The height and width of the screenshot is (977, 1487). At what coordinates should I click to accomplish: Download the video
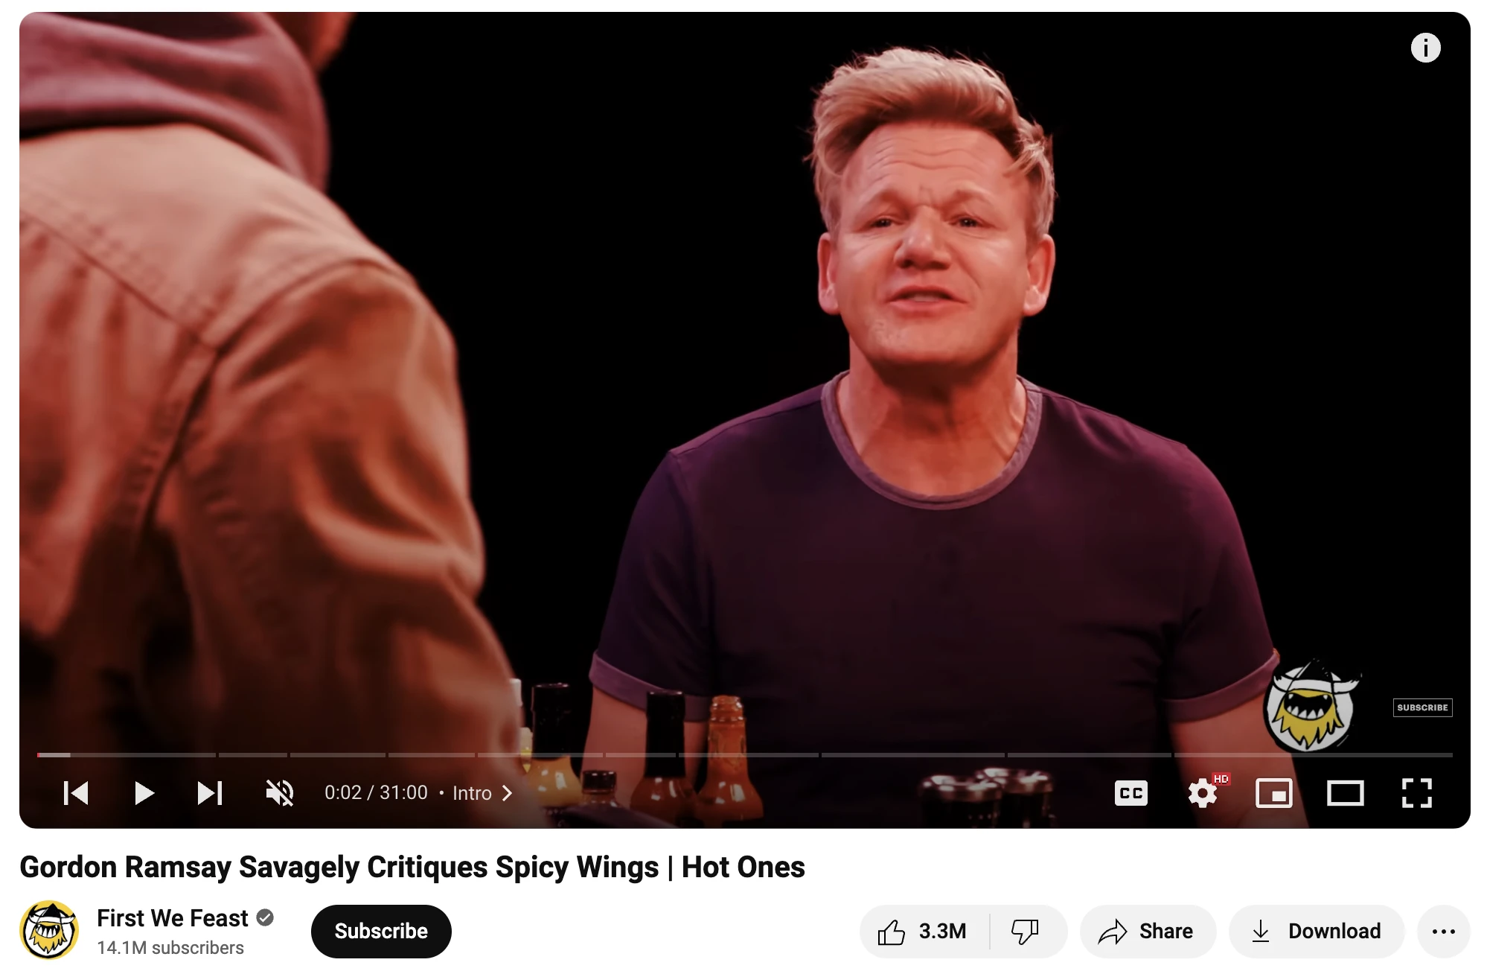click(1316, 932)
